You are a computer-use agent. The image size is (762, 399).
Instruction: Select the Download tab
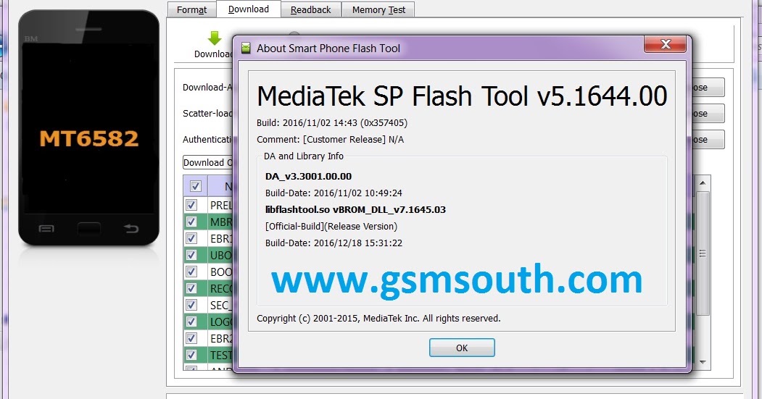click(x=249, y=9)
